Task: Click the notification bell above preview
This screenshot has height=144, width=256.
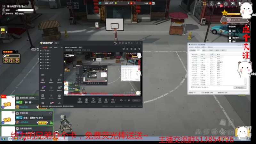Action: click(x=135, y=49)
